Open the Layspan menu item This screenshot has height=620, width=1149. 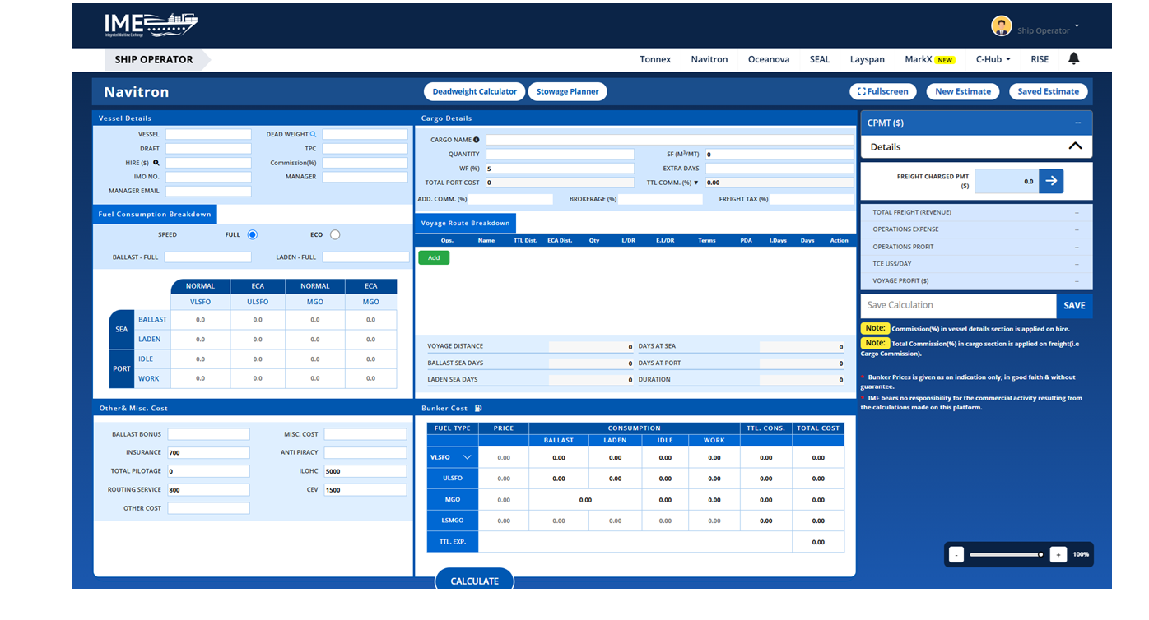(868, 59)
